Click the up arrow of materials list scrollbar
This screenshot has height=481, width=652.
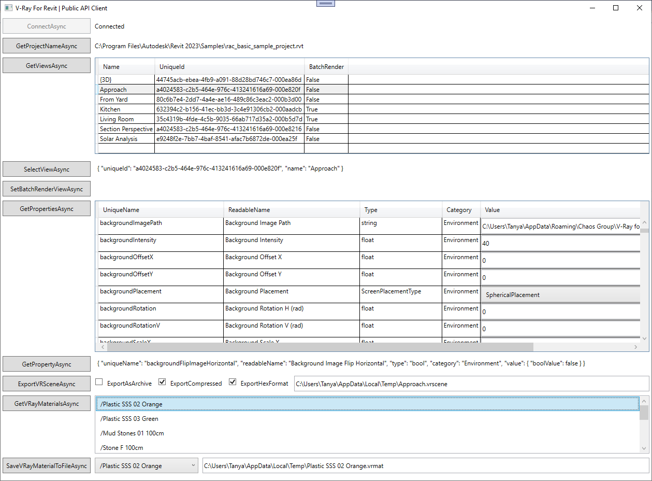(x=644, y=401)
